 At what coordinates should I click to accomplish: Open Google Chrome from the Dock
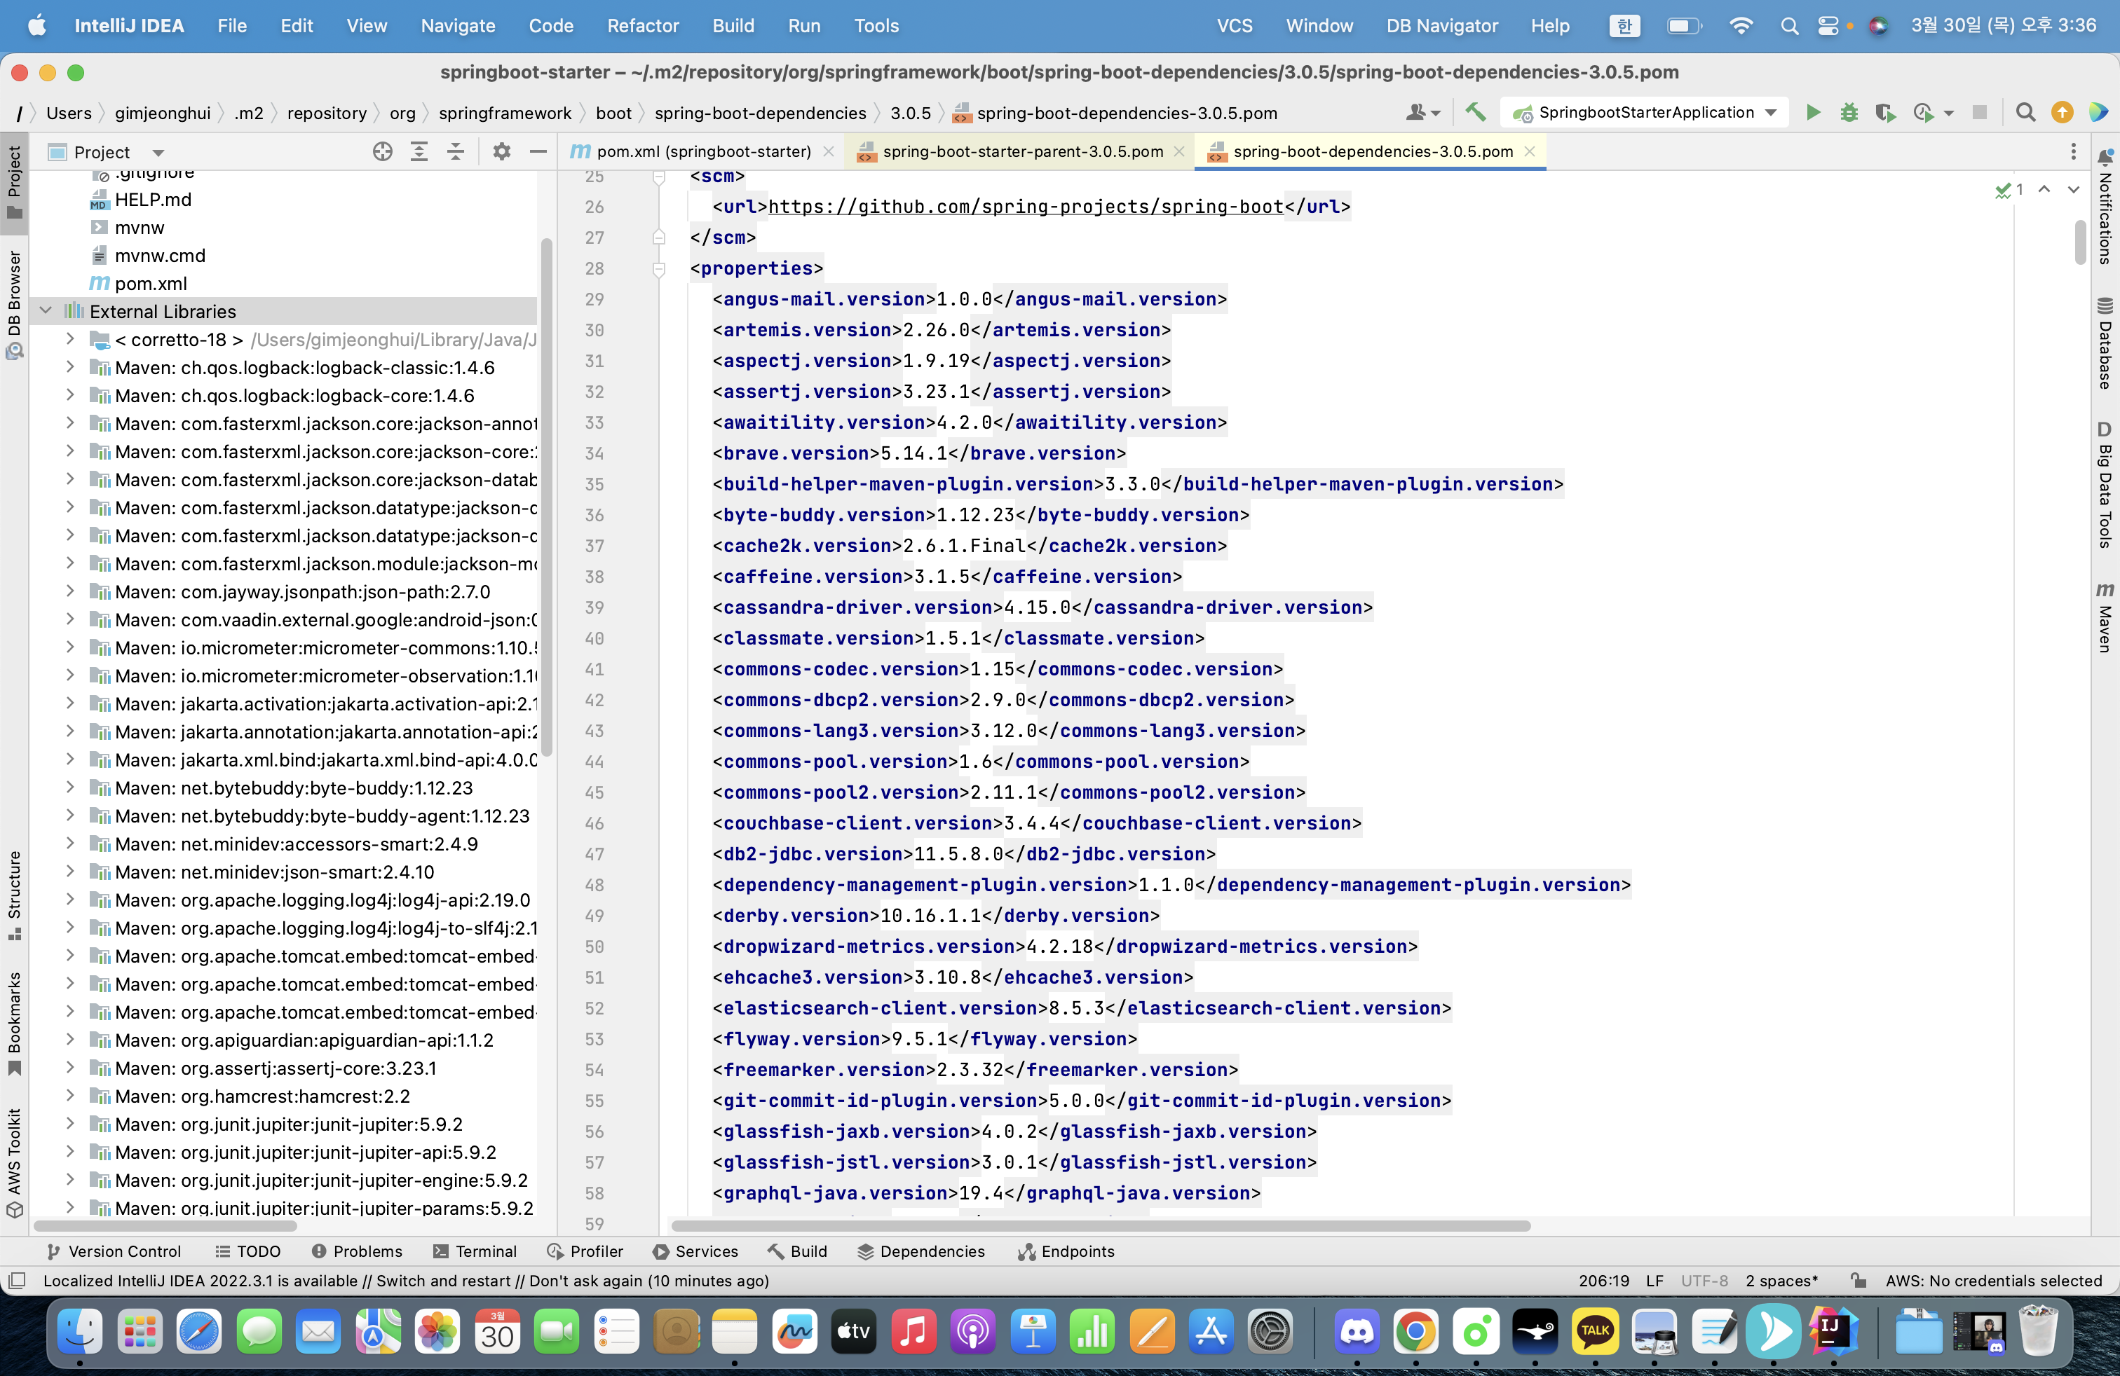pyautogui.click(x=1415, y=1333)
